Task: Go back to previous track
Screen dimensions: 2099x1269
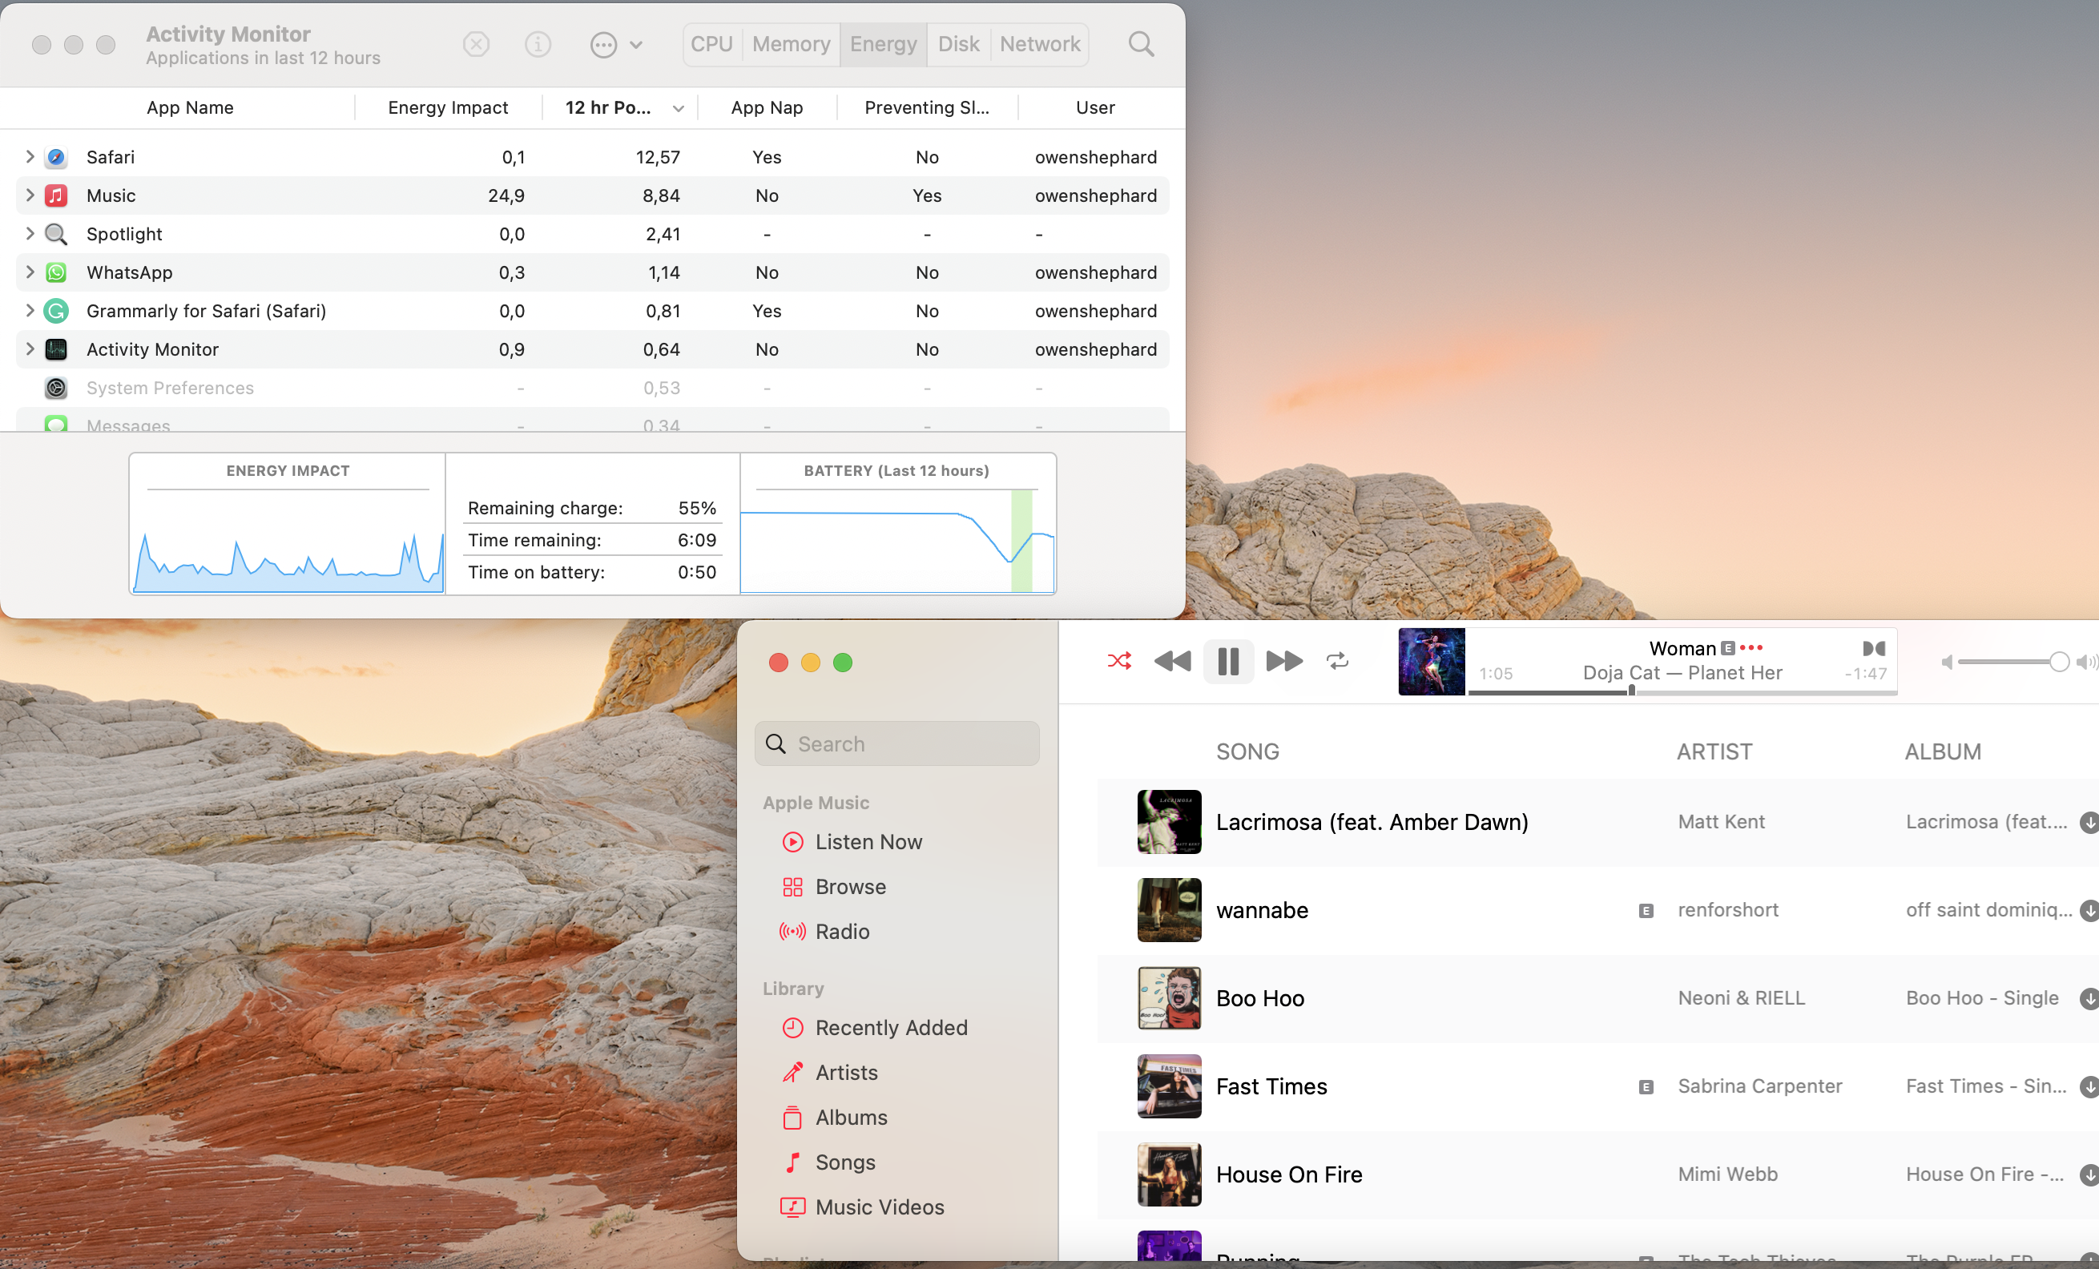Action: [1172, 662]
